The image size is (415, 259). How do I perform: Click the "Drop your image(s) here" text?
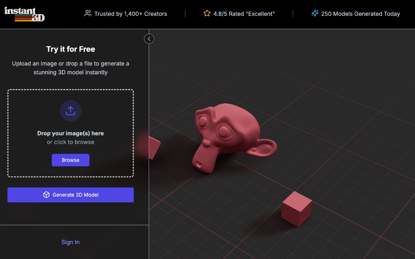[x=71, y=133]
